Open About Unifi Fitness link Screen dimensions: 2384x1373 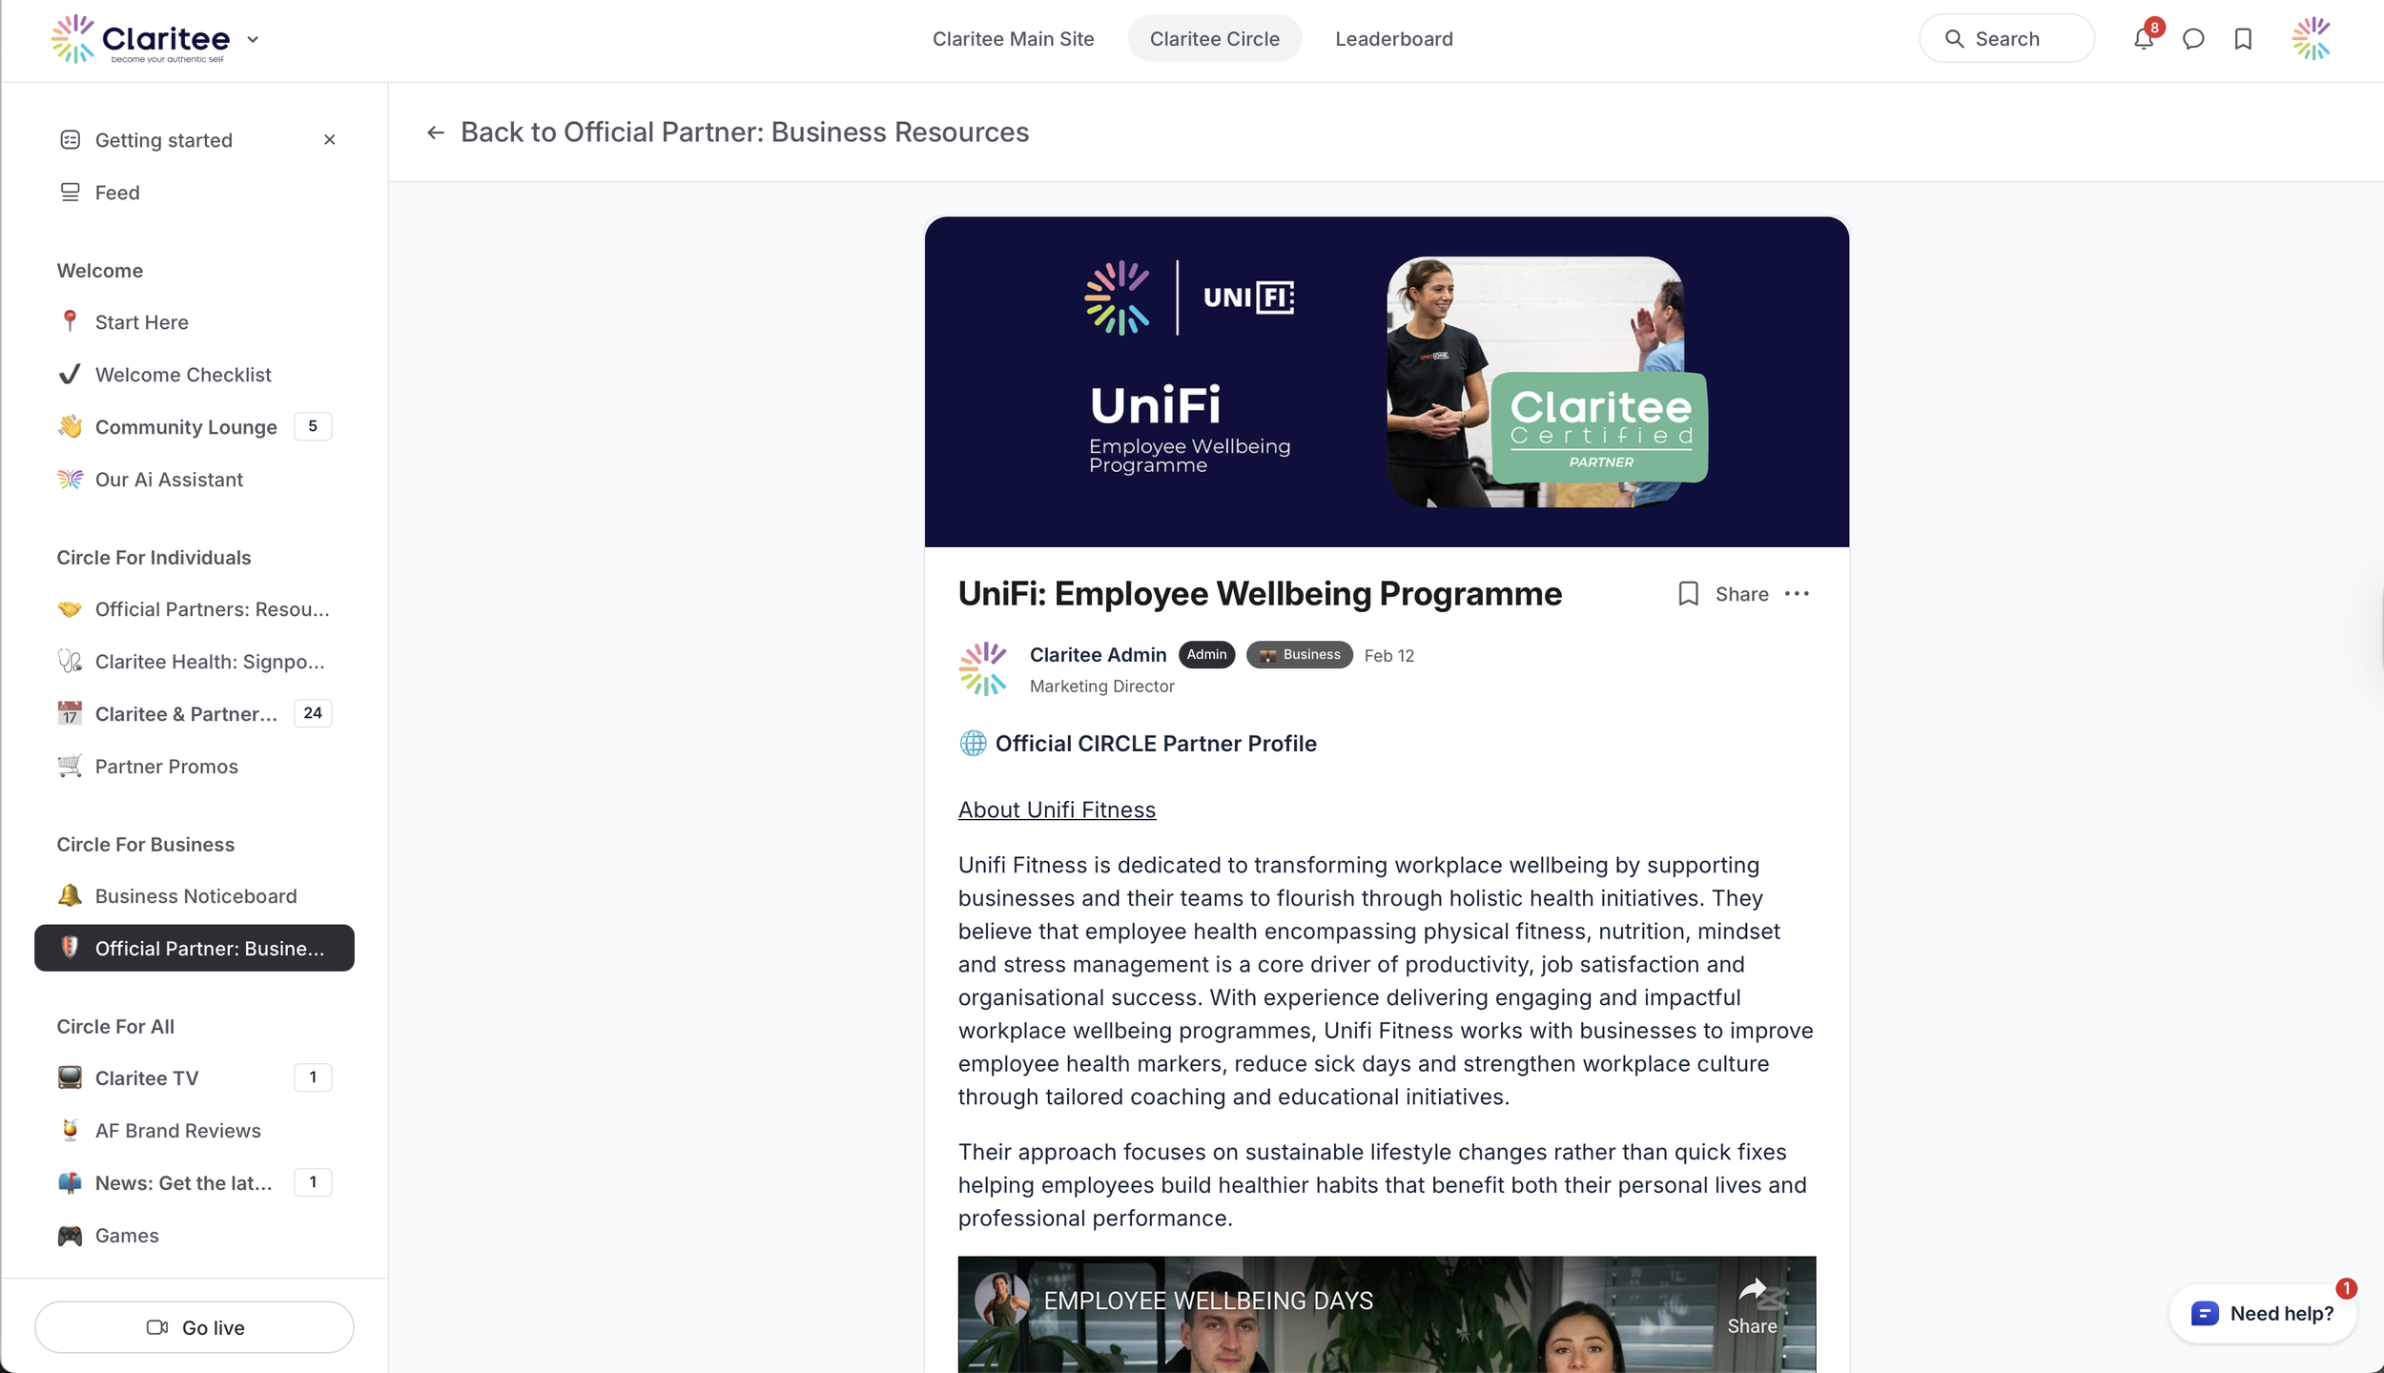click(1057, 809)
